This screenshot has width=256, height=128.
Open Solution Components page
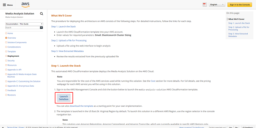17,42
